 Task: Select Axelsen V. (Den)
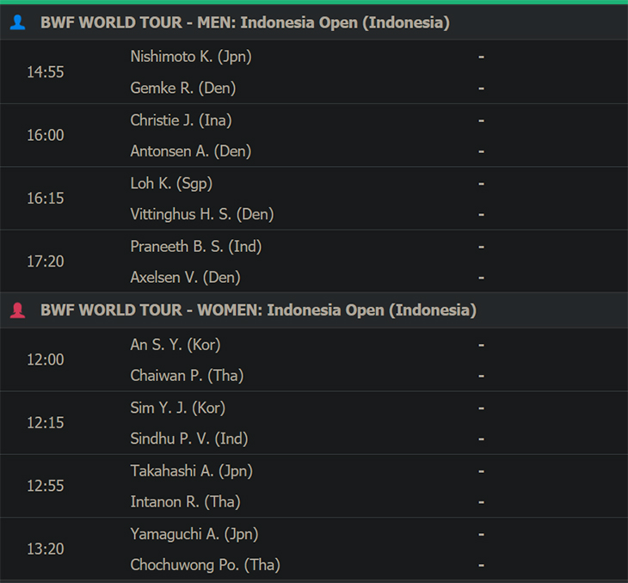pyautogui.click(x=186, y=278)
